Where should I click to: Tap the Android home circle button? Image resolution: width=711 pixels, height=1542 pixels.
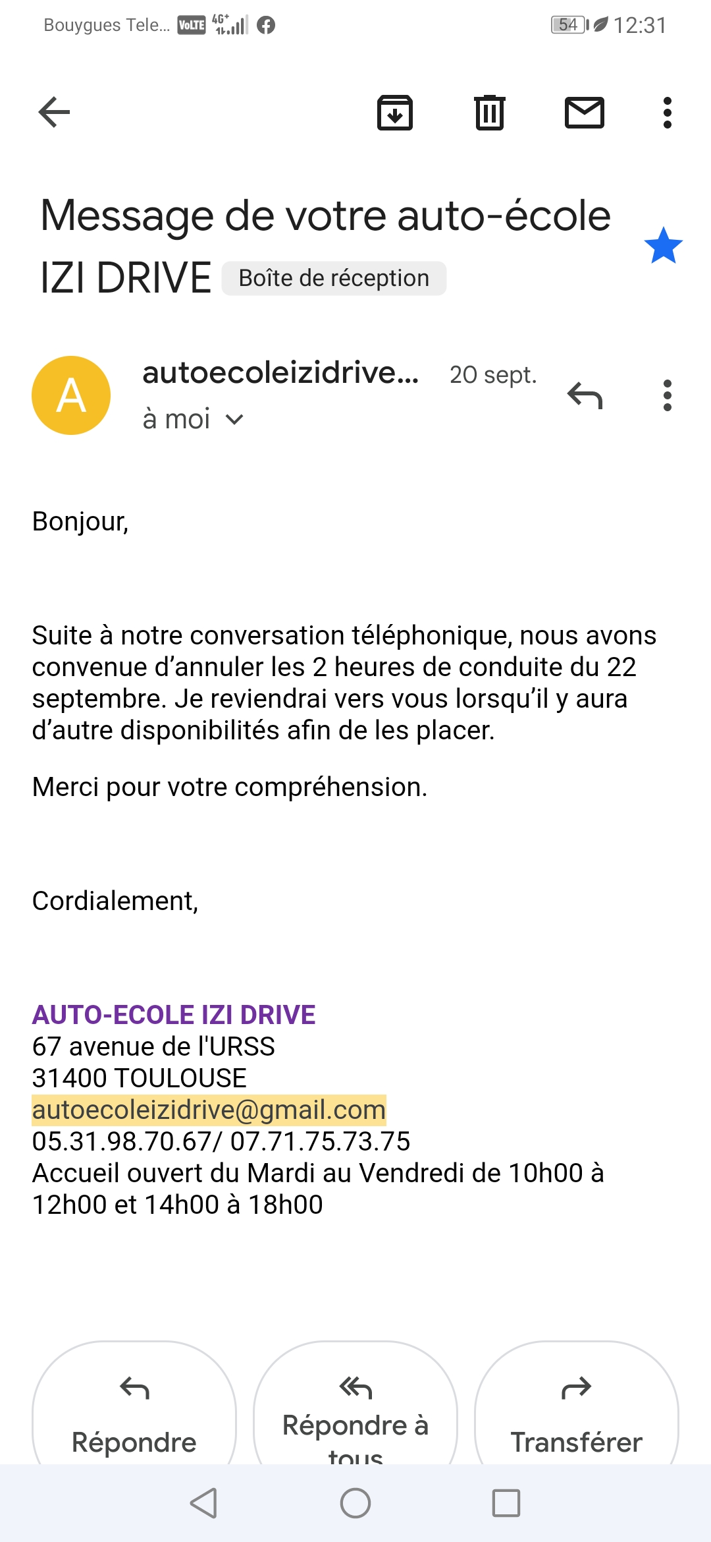pos(355,1503)
